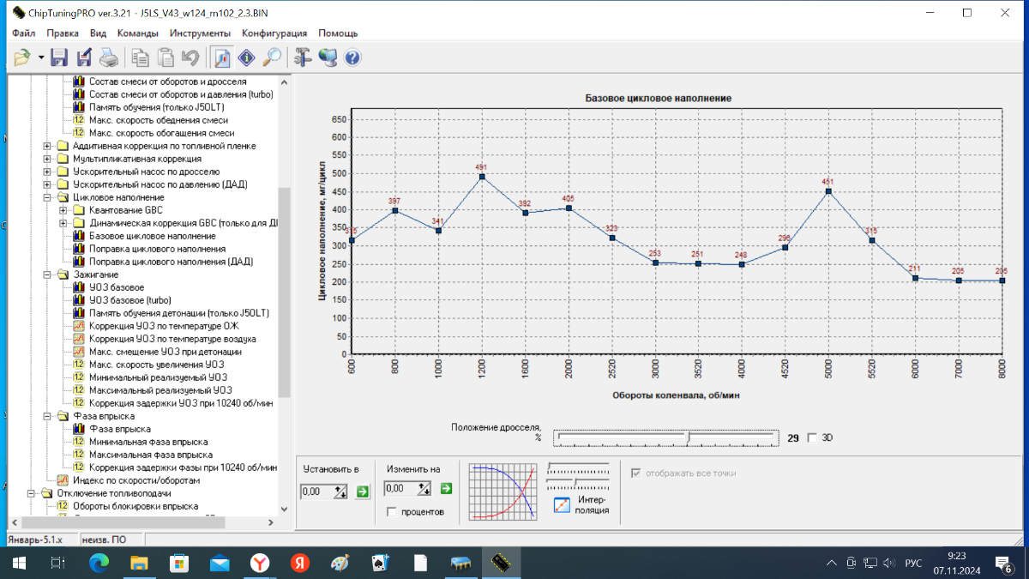The image size is (1029, 579).
Task: Click the Интерполяция interpolation icon
Action: 563,505
